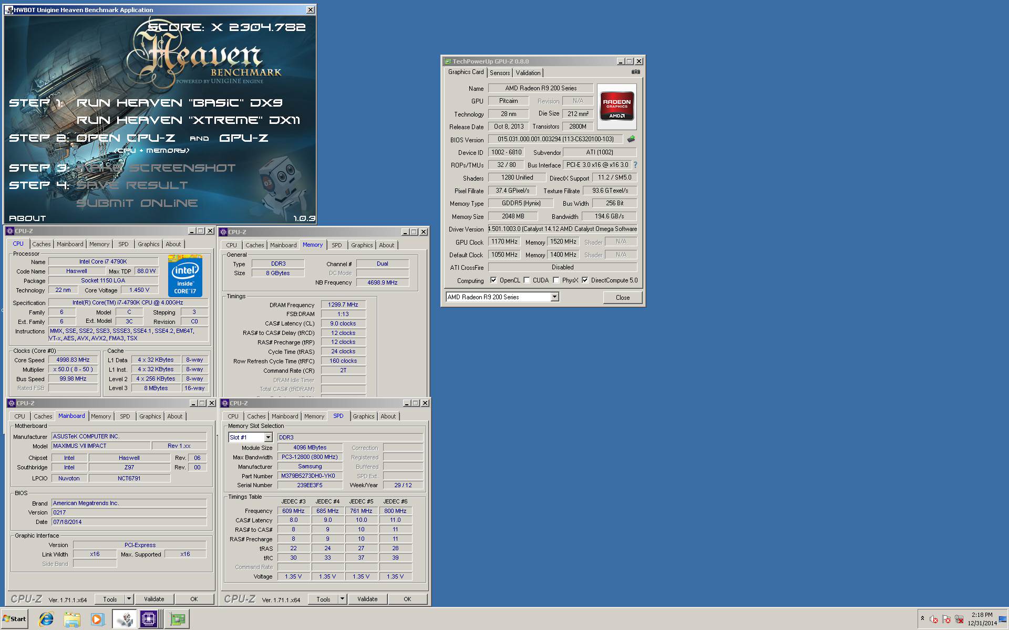Click the part number M379B5273DH0-YK0
Screen dimensions: 1009x630
(x=310, y=476)
